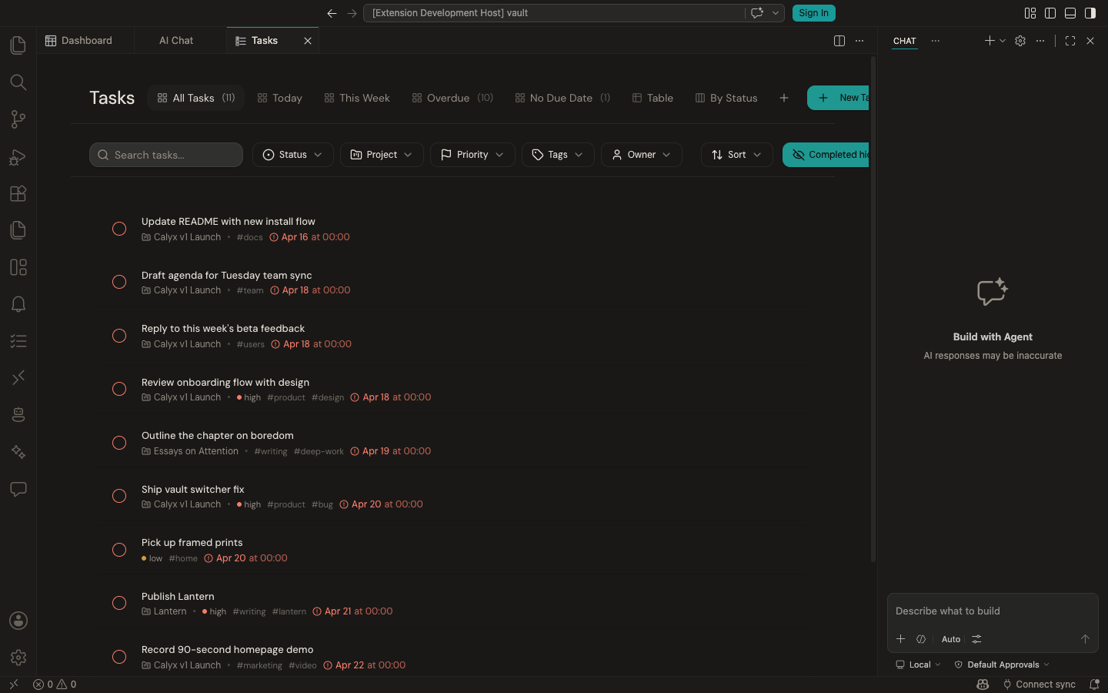Click Connect sync in the status bar
The width and height of the screenshot is (1108, 693).
pyautogui.click(x=1039, y=685)
